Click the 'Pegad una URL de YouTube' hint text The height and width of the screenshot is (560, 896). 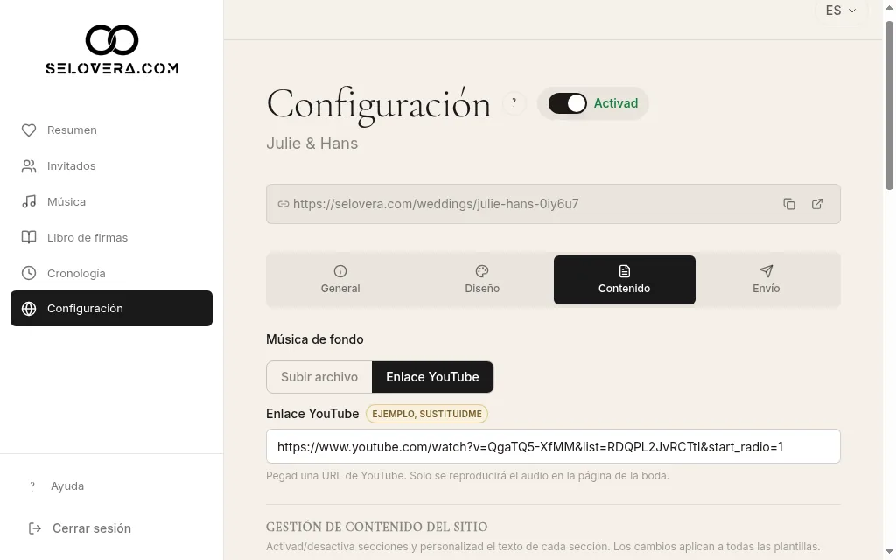(x=467, y=476)
